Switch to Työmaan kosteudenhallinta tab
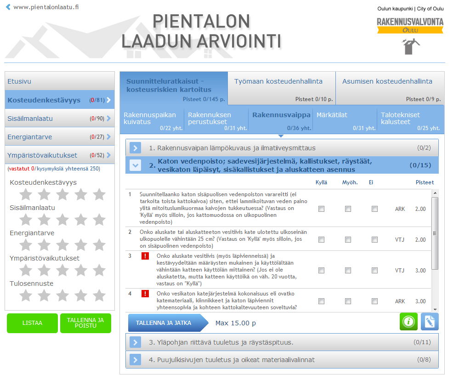 pos(282,88)
